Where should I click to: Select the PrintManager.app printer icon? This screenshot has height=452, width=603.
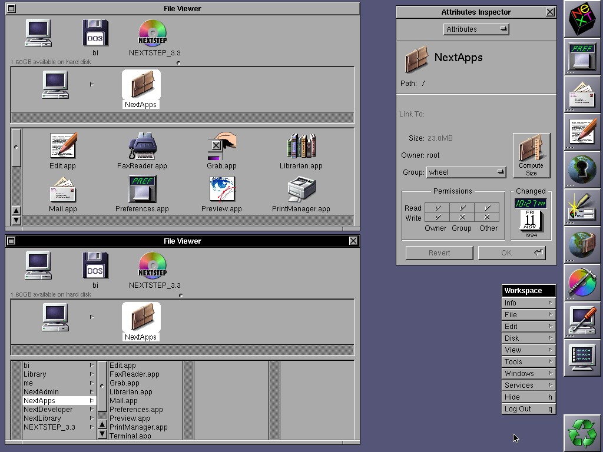coord(301,189)
